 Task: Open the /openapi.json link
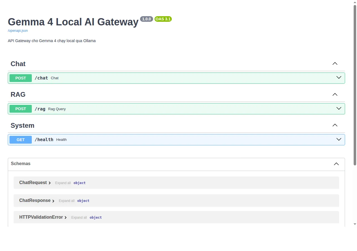[x=18, y=31]
